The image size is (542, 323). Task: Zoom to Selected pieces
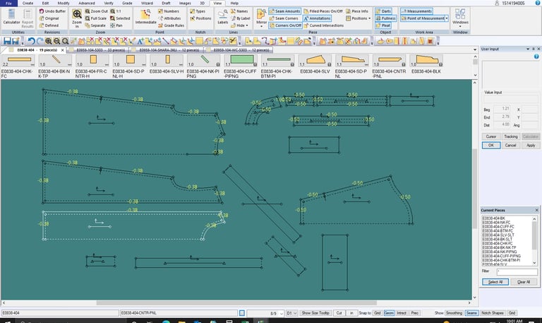click(x=120, y=18)
